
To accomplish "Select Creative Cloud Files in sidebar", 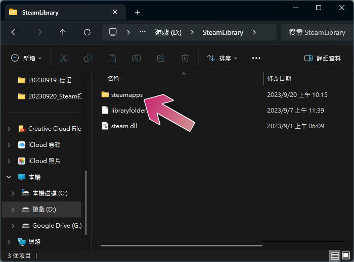I will 50,129.
